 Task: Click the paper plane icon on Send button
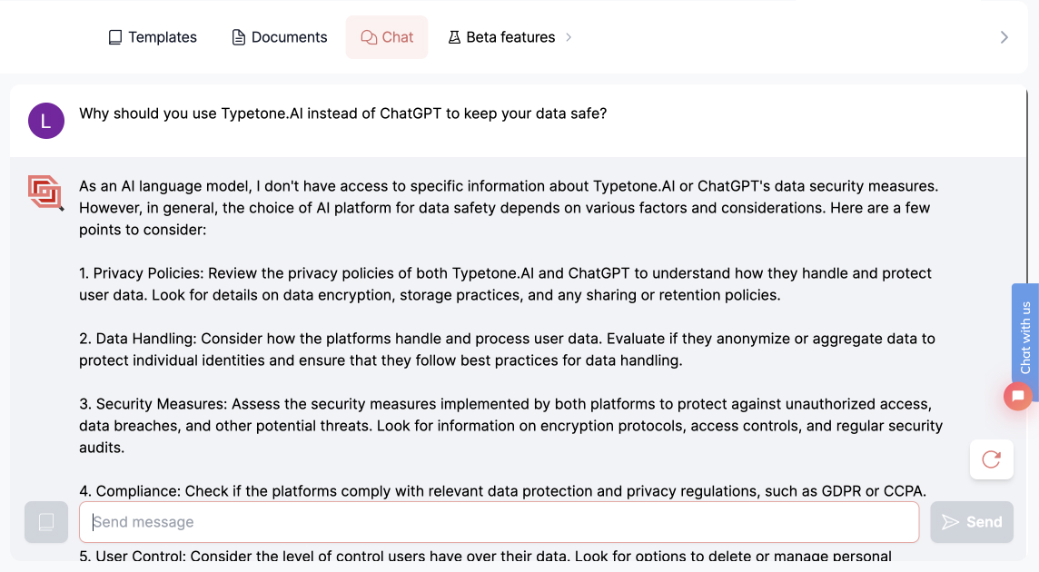pyautogui.click(x=950, y=521)
